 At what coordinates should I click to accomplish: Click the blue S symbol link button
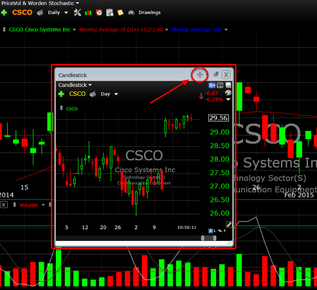[x=212, y=86]
